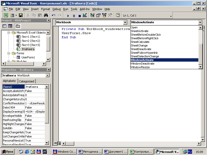This screenshot has width=207, height=155.
Task: Click the Break pause icon
Action: click(74, 16)
